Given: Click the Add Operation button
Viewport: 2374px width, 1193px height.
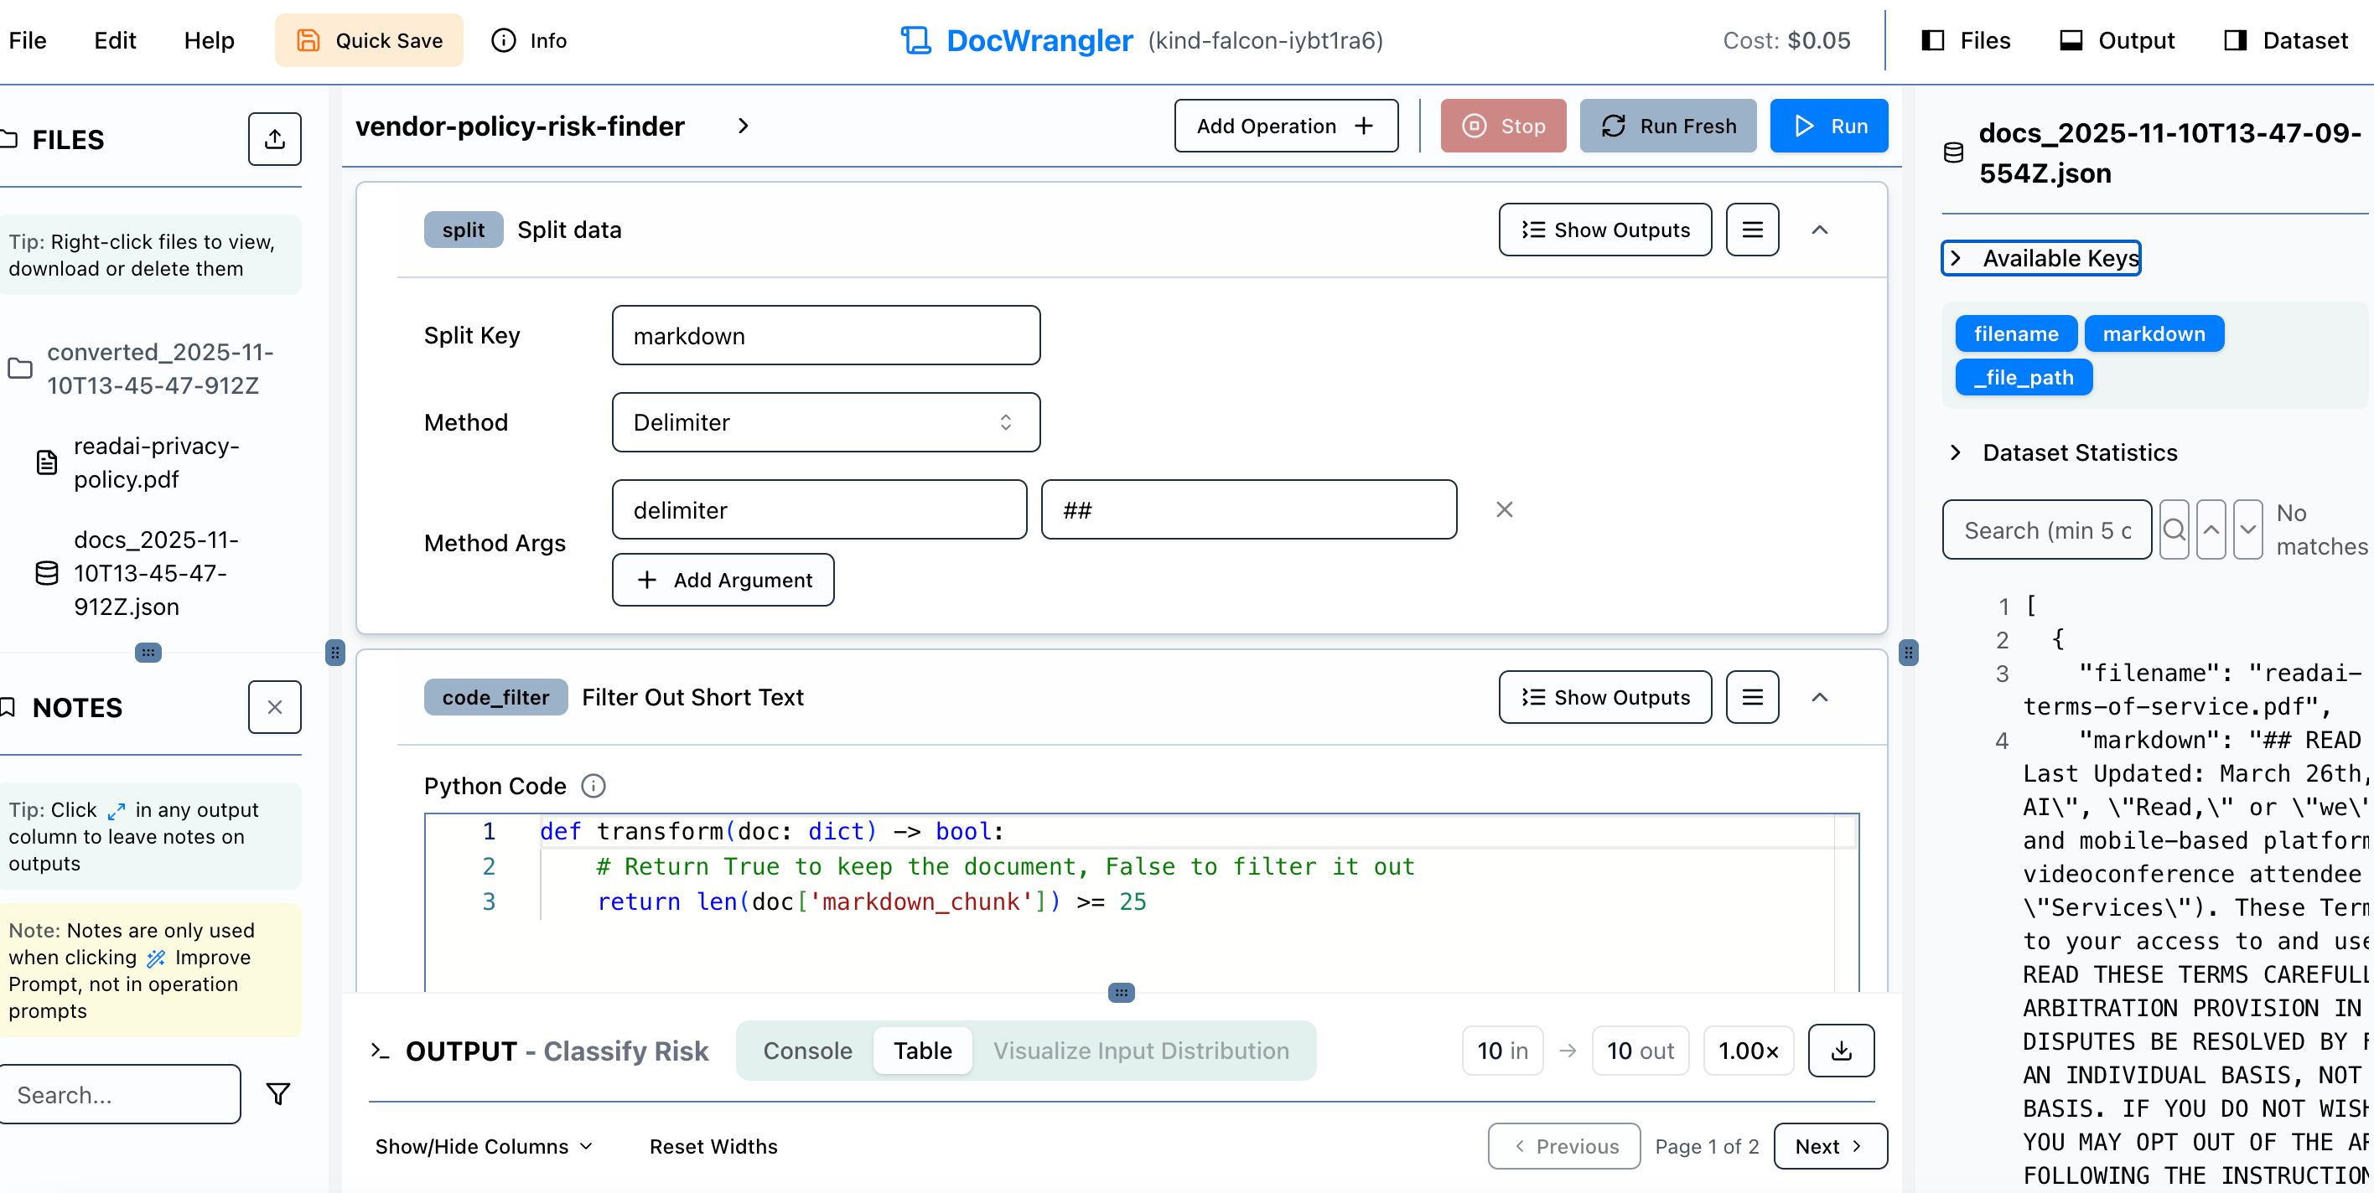Looking at the screenshot, I should pyautogui.click(x=1286, y=126).
